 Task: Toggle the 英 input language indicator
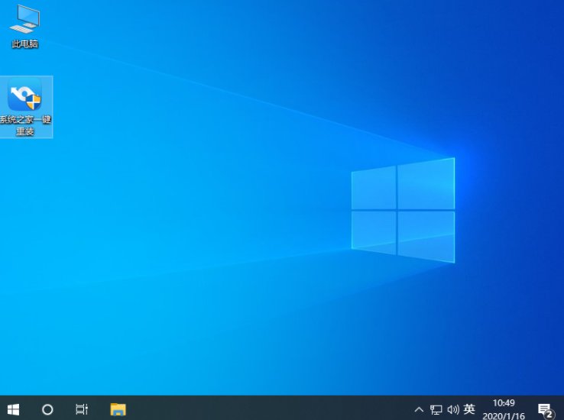tap(469, 409)
